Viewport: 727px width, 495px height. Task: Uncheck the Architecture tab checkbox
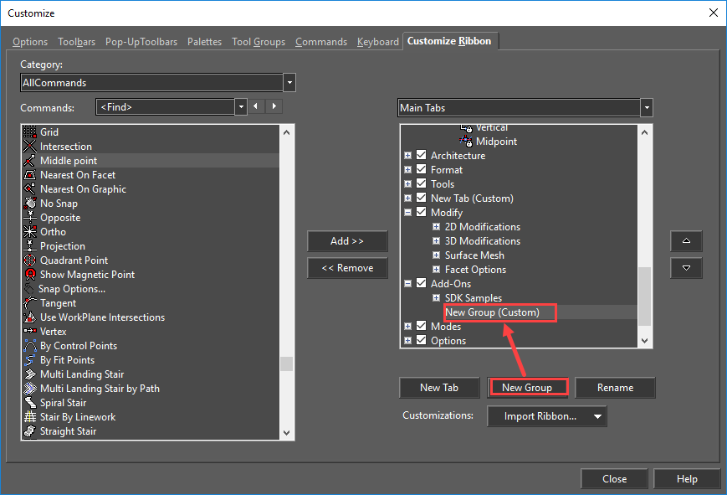(x=422, y=156)
